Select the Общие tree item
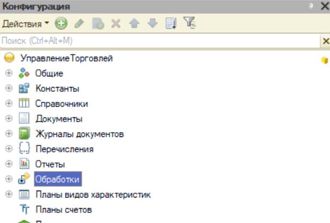The width and height of the screenshot is (330, 223). pyautogui.click(x=49, y=73)
